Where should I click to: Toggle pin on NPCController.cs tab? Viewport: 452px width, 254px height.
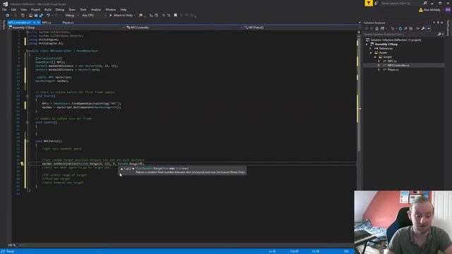35,23
